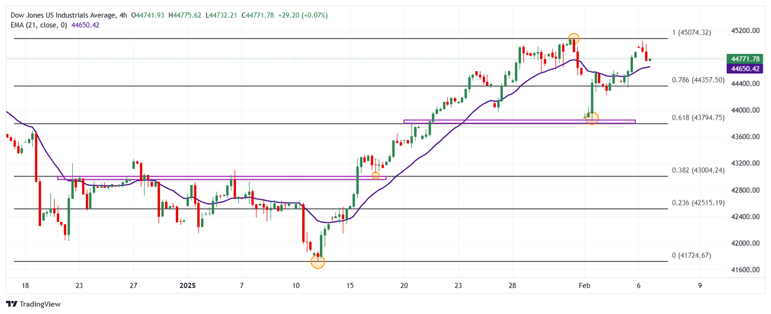Screen dimensions: 771x314
Task: Click the orange circle on 0.618 level
Action: tap(592, 118)
